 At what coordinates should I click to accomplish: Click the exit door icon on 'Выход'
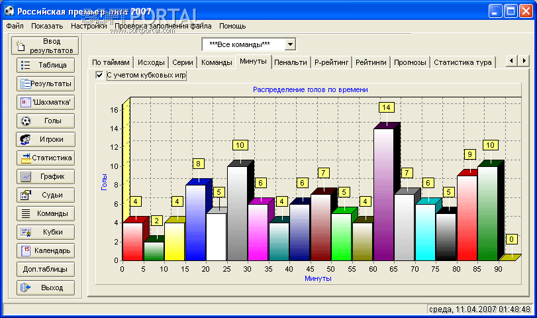point(25,288)
